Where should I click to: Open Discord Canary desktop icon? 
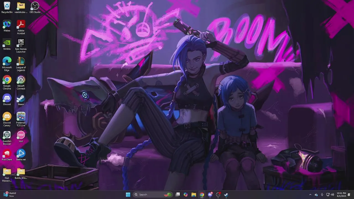7,119
